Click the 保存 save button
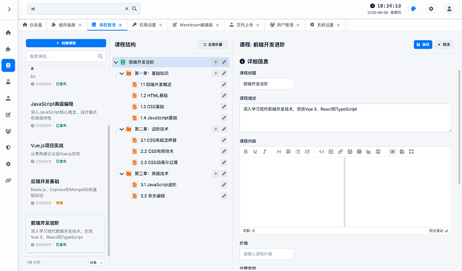The image size is (462, 271). click(x=422, y=45)
